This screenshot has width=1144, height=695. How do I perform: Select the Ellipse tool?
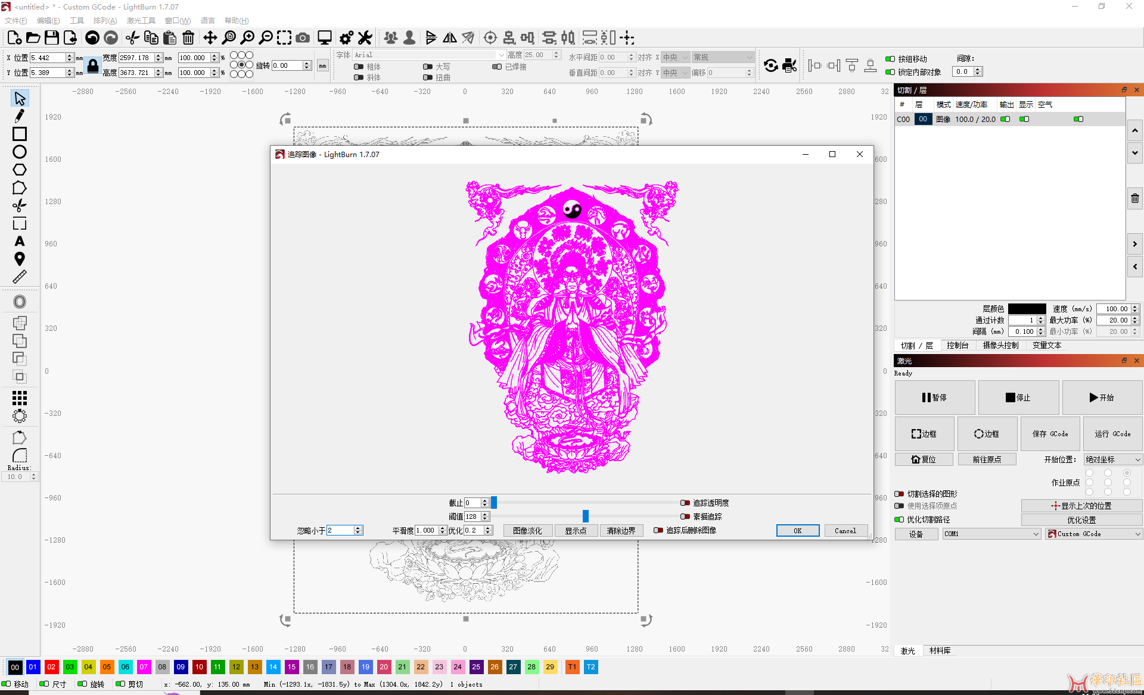tap(20, 152)
